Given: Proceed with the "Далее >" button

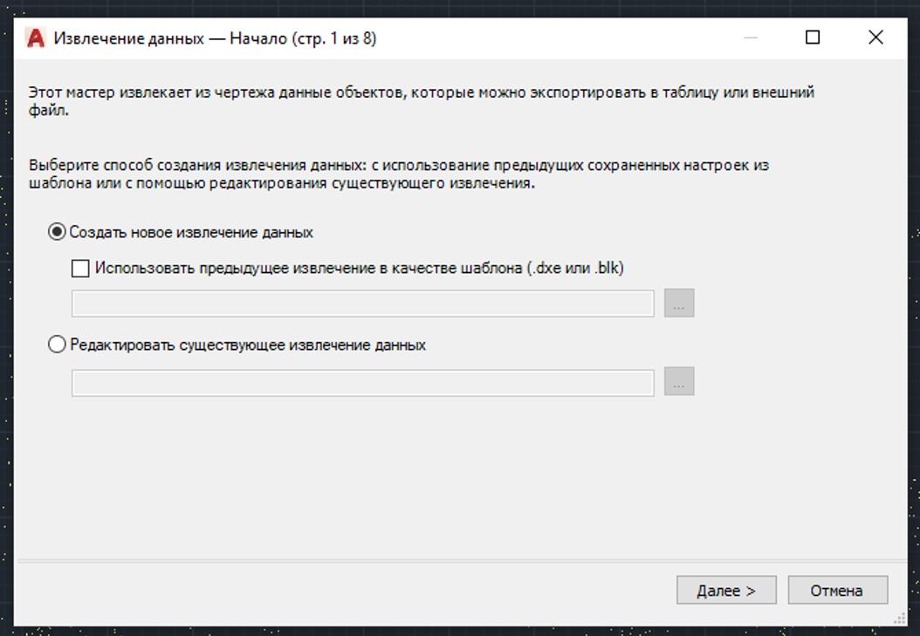Looking at the screenshot, I should [x=725, y=591].
